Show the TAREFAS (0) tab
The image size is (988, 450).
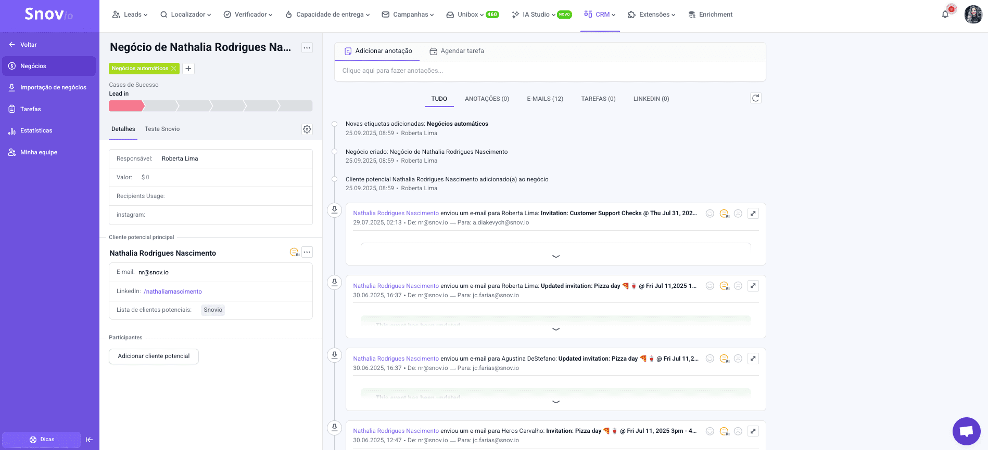coord(598,99)
